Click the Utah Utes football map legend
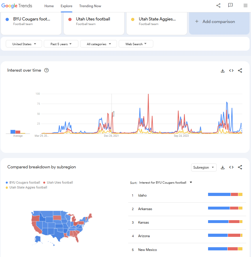This screenshot has height=257, width=251. [58, 182]
